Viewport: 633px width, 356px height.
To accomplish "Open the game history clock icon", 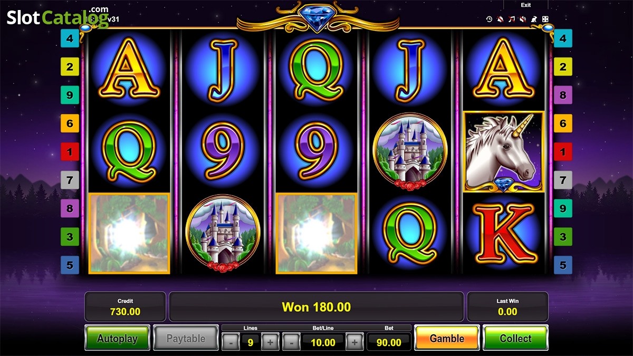I will click(x=489, y=19).
